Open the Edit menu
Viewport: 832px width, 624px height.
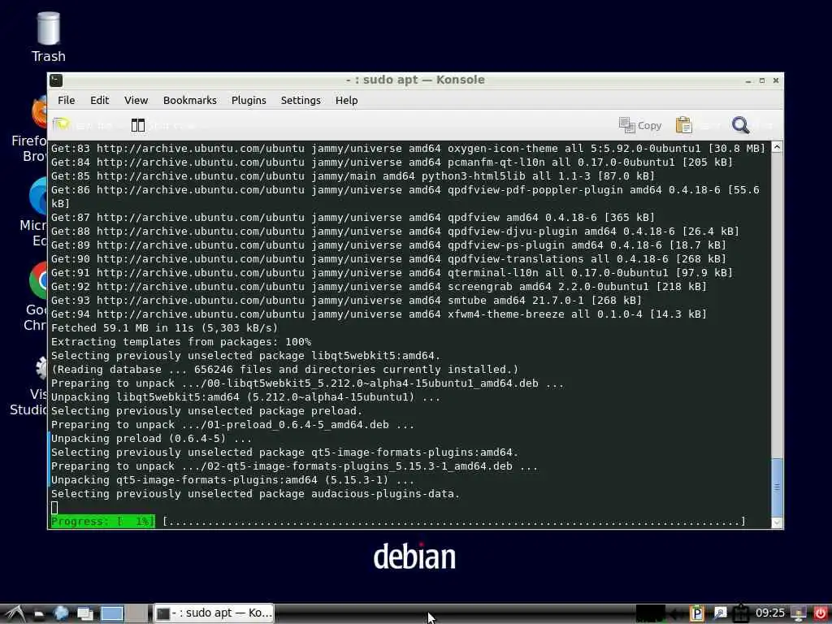(x=99, y=100)
